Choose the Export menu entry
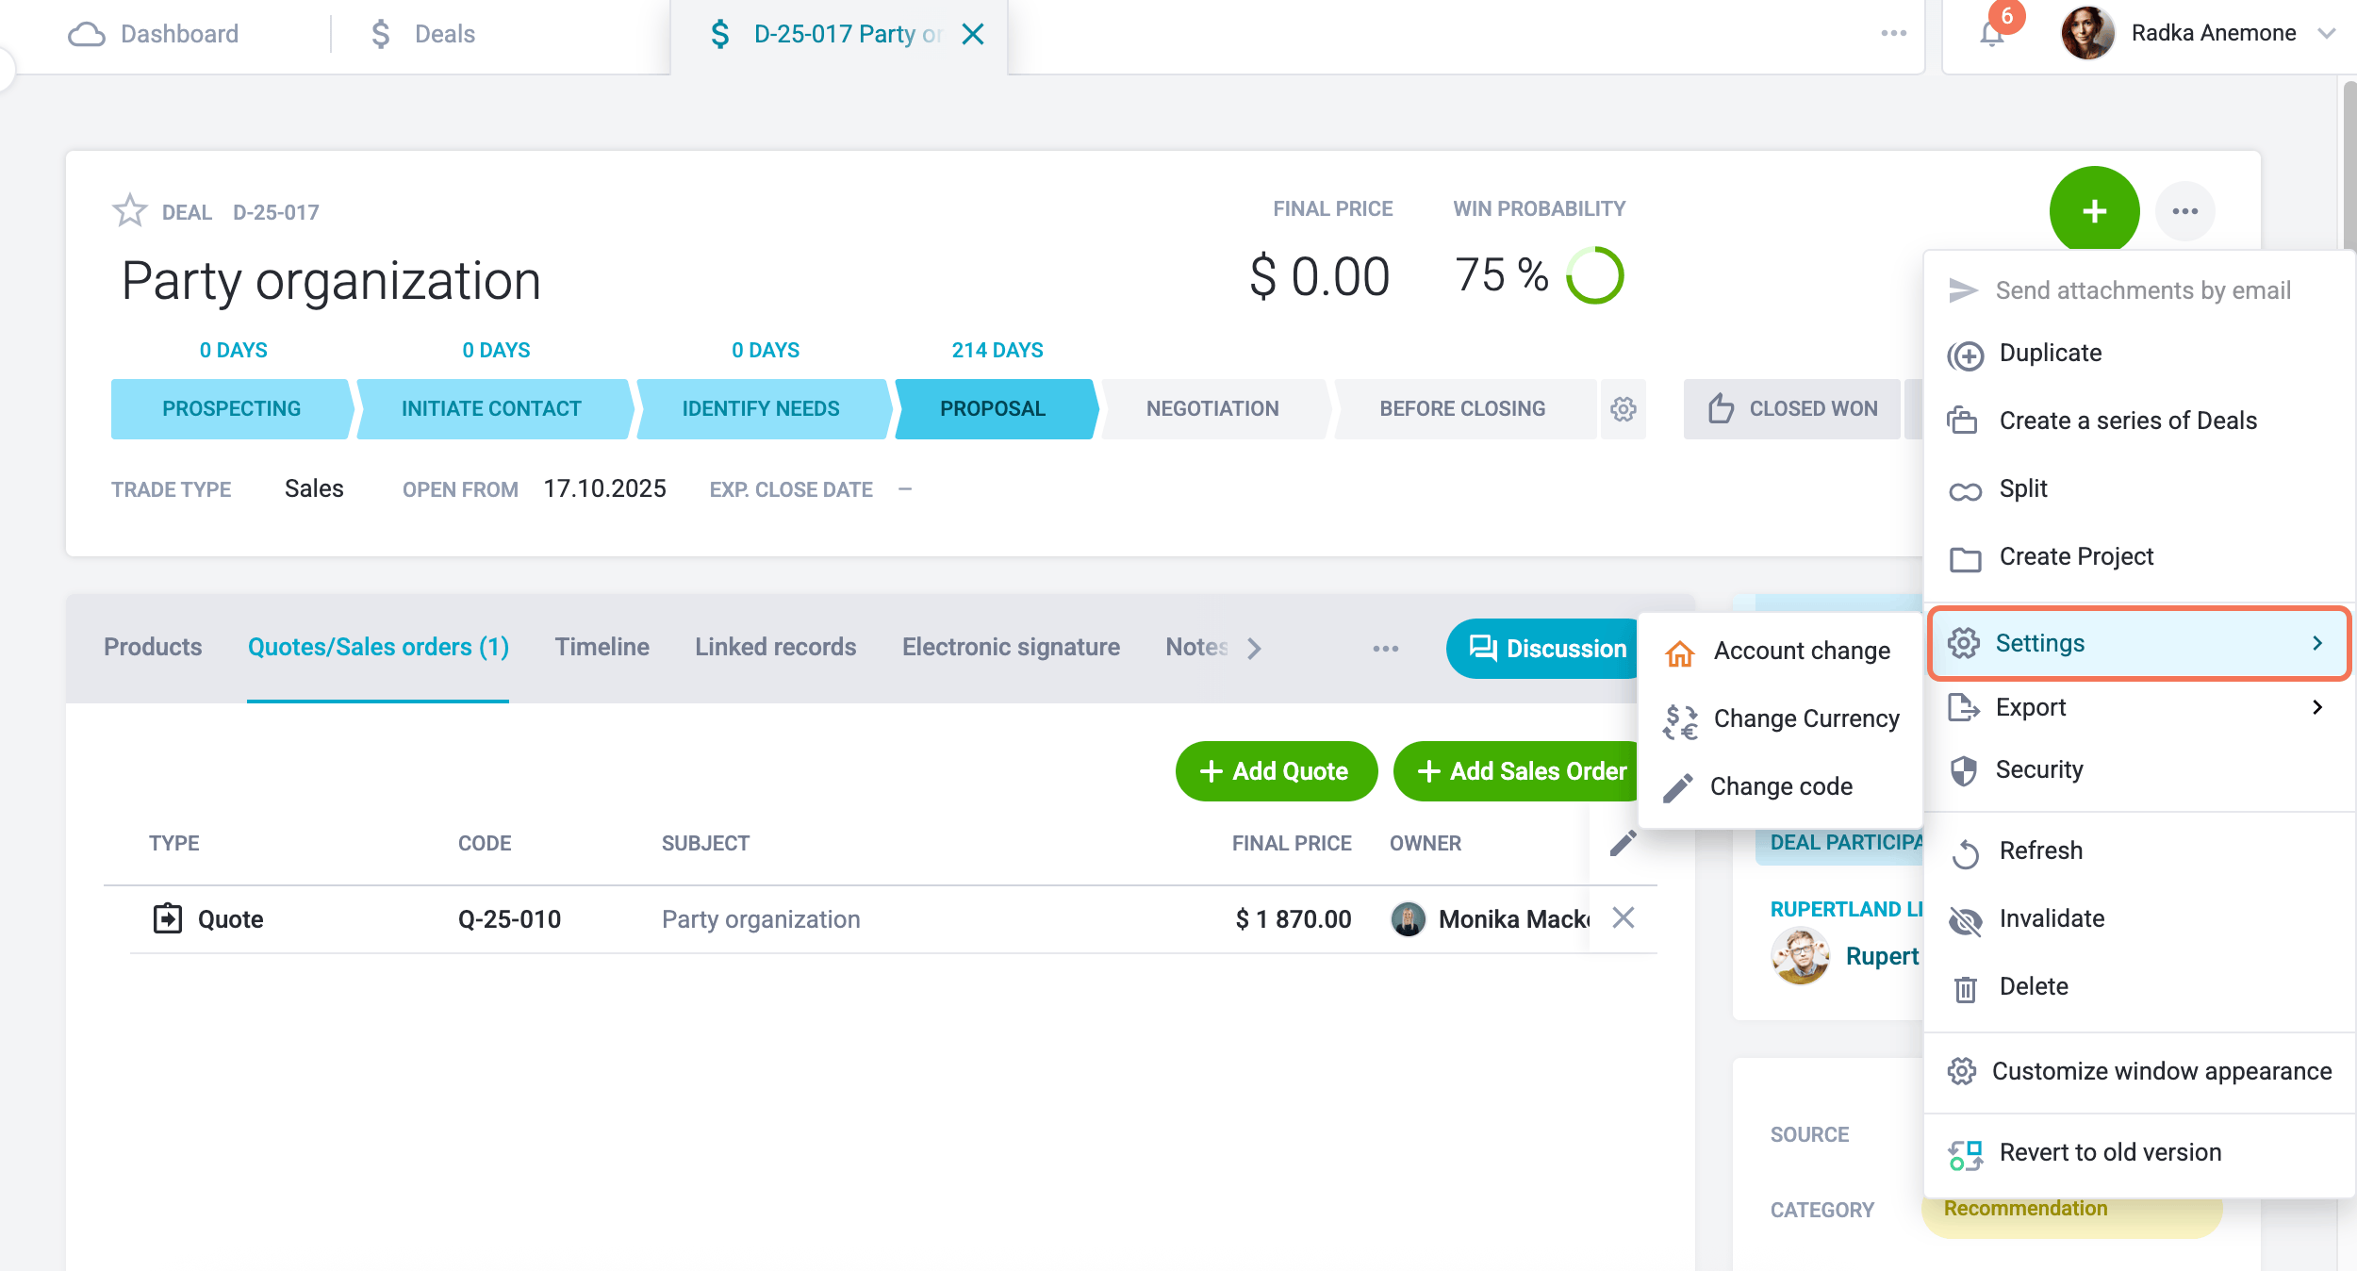2357x1271 pixels. [x=2138, y=707]
